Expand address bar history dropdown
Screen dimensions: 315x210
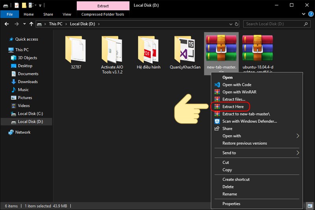(x=231, y=24)
